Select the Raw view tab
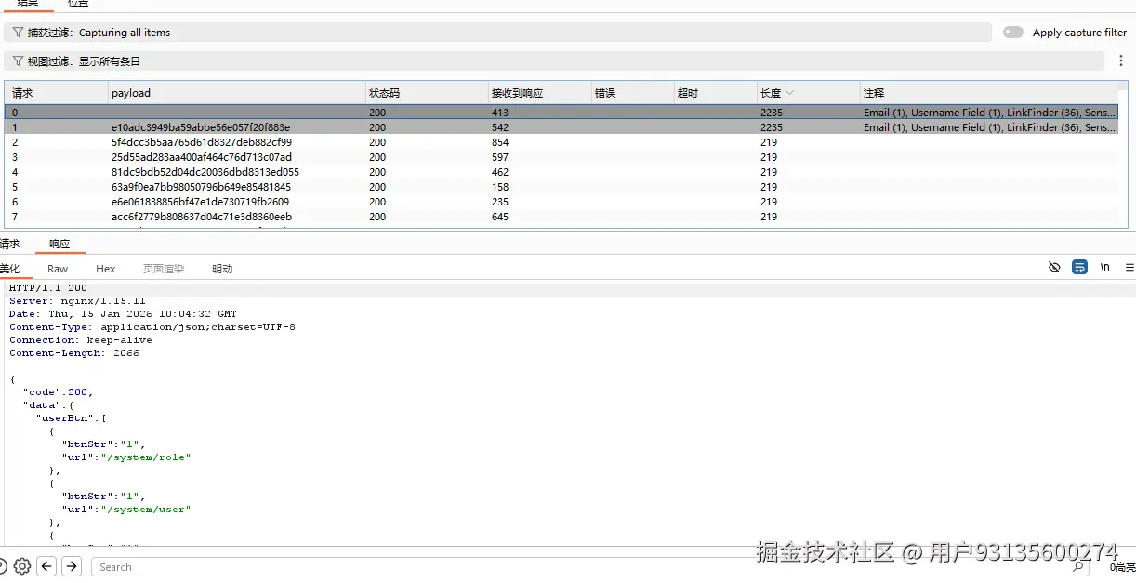The height and width of the screenshot is (583, 1136). point(58,269)
